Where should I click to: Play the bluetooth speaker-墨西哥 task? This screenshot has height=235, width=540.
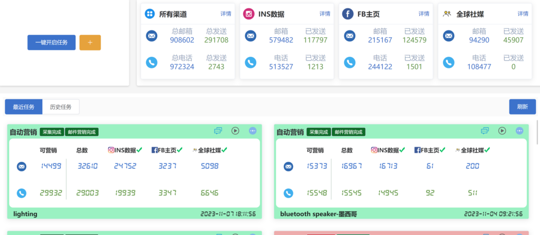click(502, 130)
